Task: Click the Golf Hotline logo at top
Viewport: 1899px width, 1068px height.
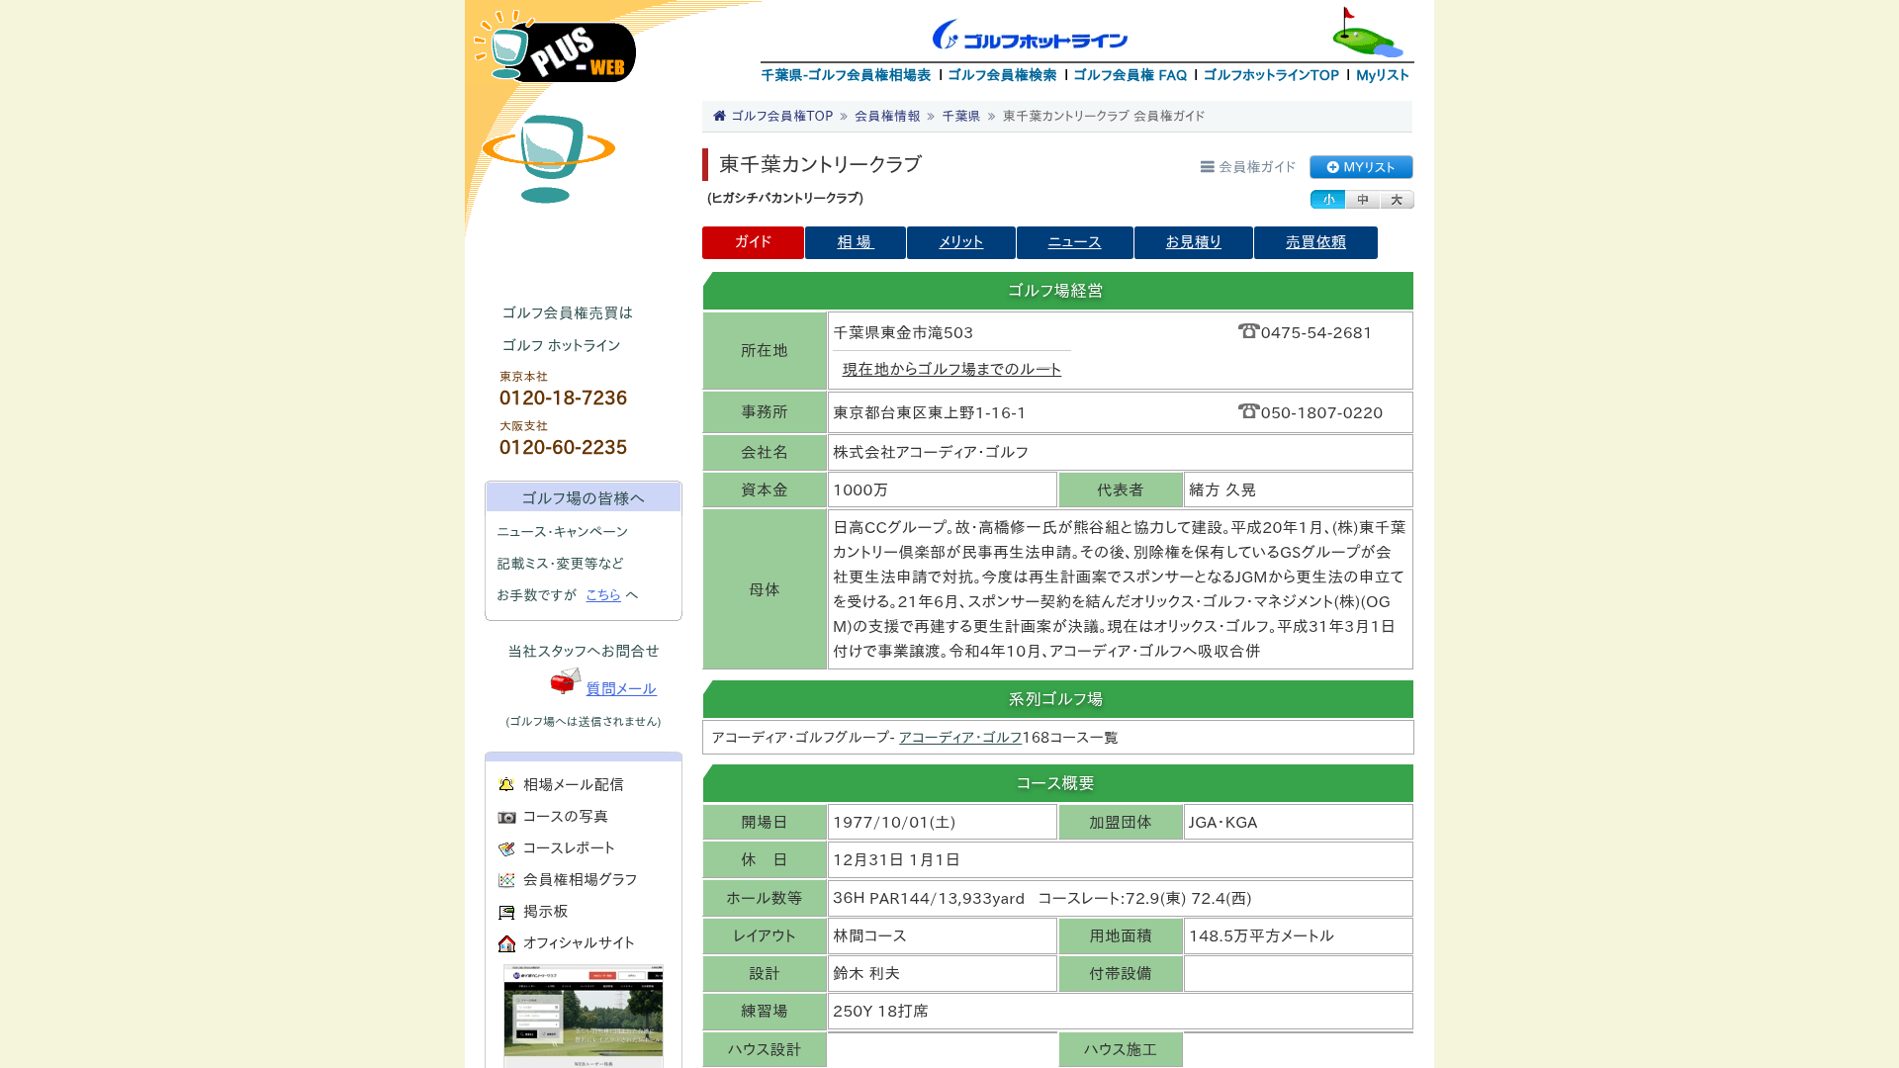Action: point(1030,35)
